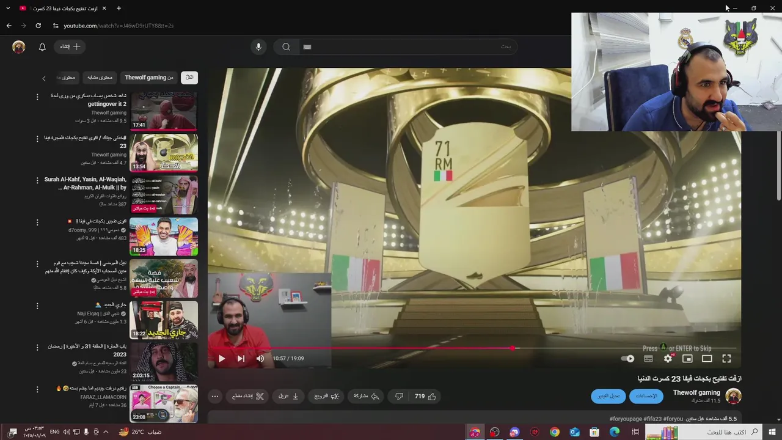Open the 18:25 d7oomy video thumbnail
782x440 pixels.
164,236
